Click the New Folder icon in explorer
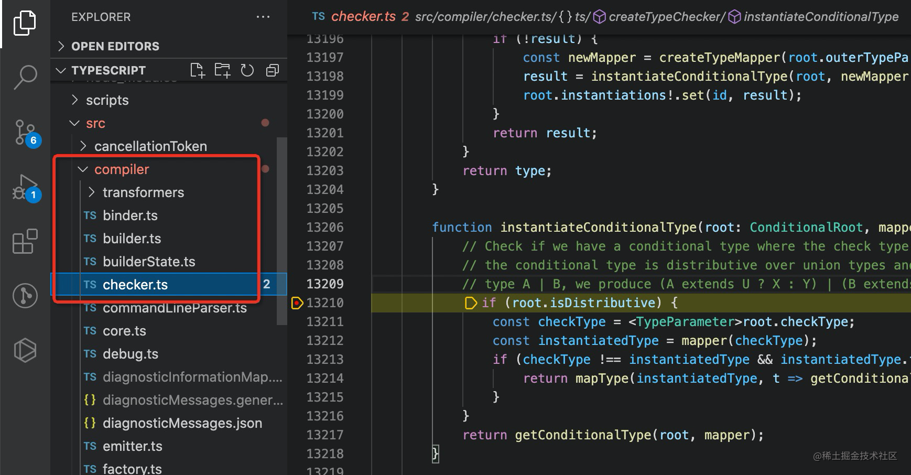This screenshot has width=911, height=475. coord(222,70)
